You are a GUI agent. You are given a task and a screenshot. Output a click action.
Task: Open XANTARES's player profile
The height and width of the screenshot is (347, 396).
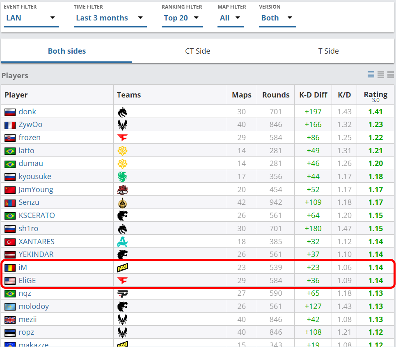tap(37, 242)
